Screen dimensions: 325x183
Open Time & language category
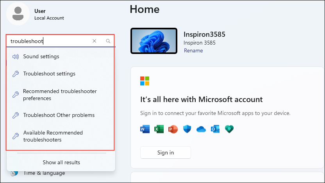pos(37,173)
